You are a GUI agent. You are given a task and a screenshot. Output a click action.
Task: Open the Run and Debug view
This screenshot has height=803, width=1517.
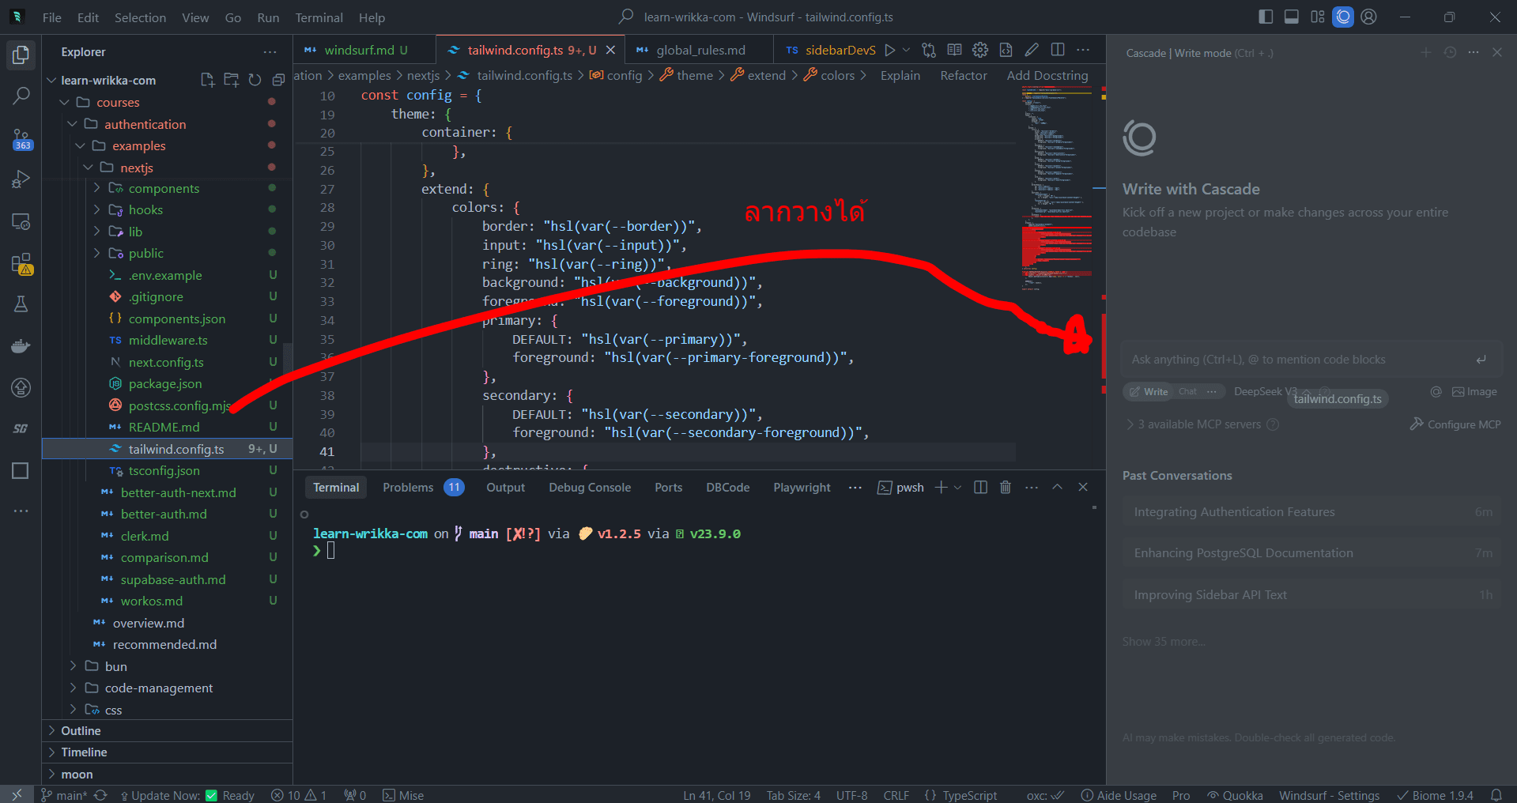pyautogui.click(x=21, y=180)
